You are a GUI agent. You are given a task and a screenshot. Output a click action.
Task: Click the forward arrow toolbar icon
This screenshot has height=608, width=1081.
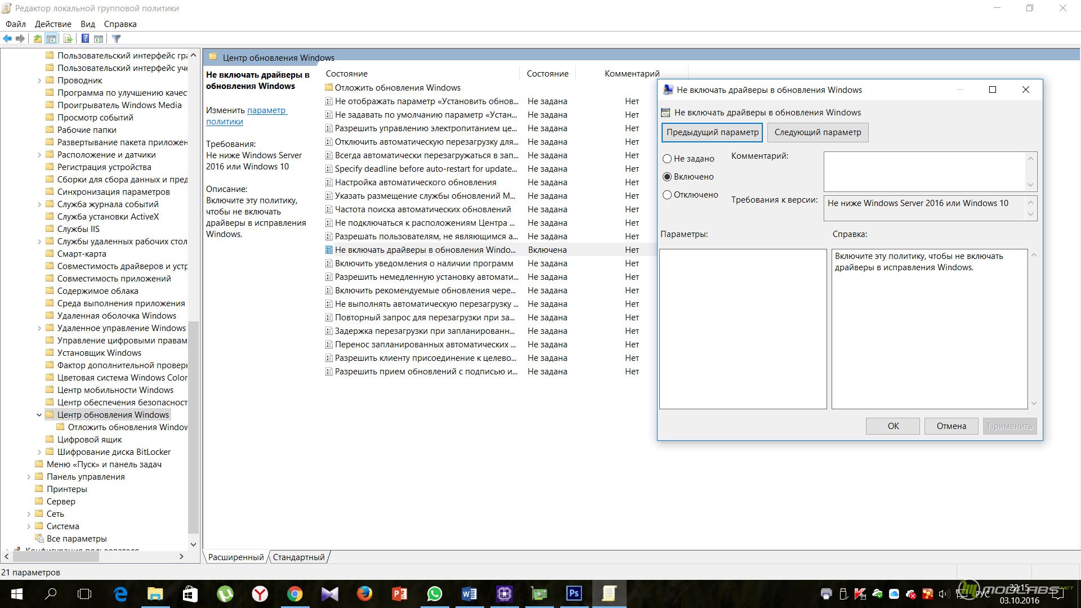[20, 39]
